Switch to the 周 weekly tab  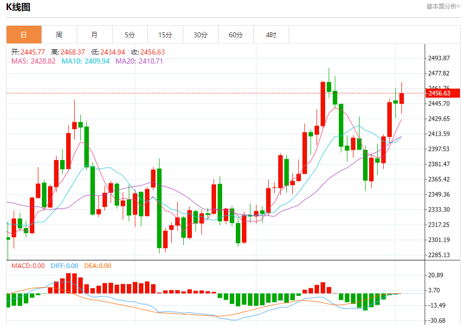coord(59,35)
